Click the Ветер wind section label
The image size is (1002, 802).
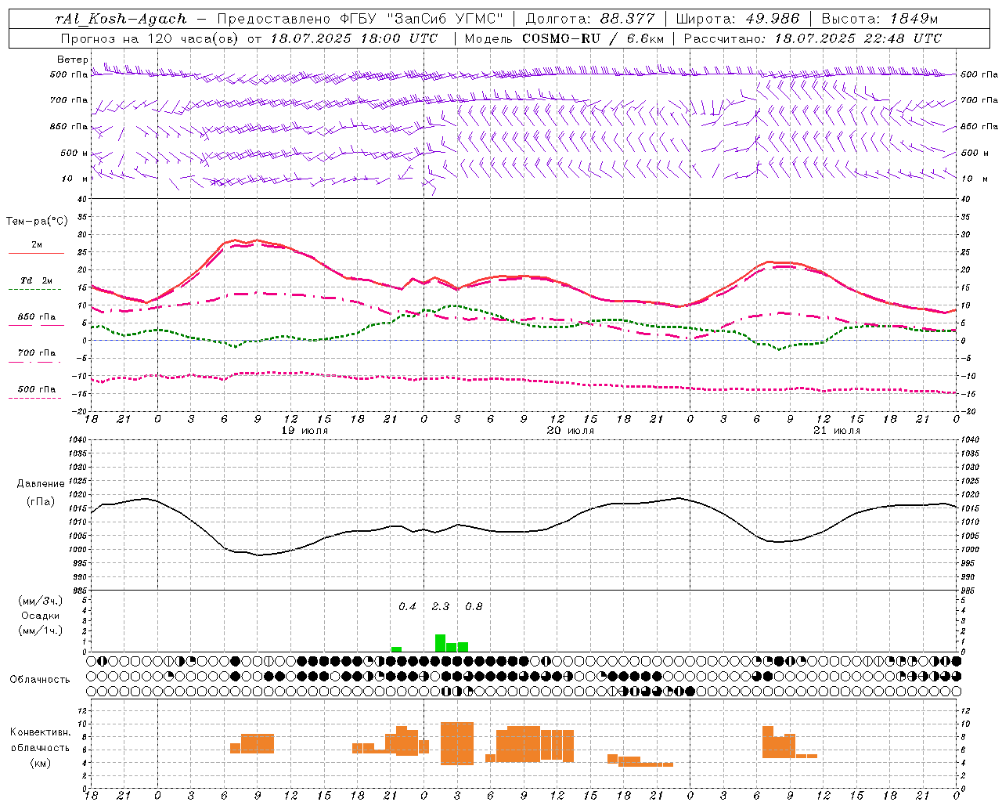pos(72,60)
